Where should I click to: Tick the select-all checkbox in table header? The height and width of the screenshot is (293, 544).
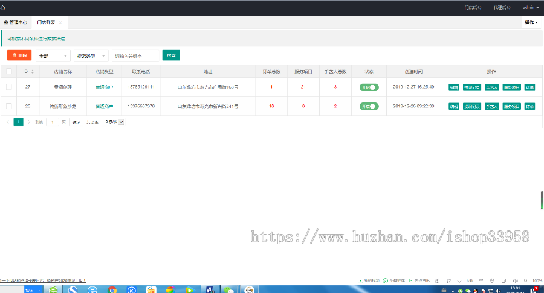coord(9,71)
